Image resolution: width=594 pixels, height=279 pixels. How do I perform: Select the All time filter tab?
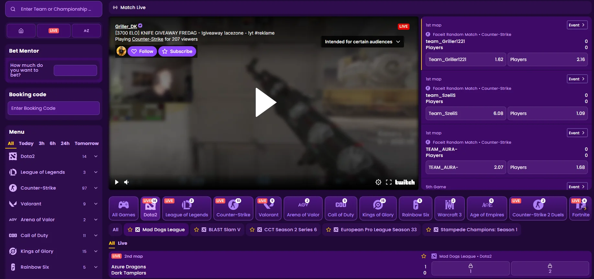(x=11, y=143)
